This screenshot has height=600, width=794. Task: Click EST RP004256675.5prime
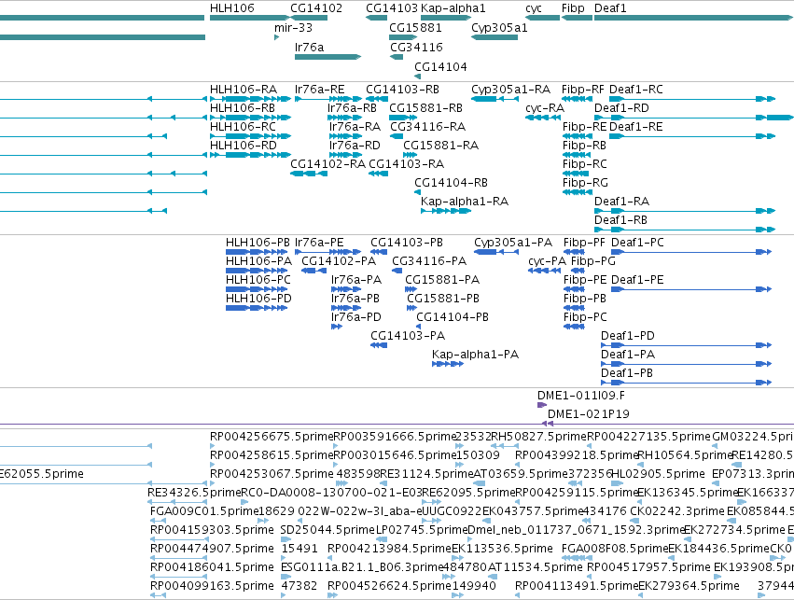(x=272, y=437)
